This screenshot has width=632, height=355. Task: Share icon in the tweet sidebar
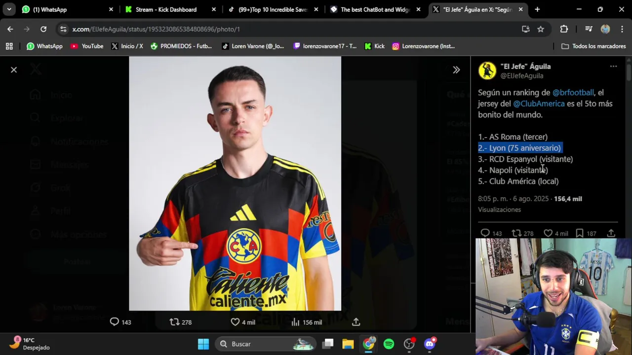coord(611,233)
